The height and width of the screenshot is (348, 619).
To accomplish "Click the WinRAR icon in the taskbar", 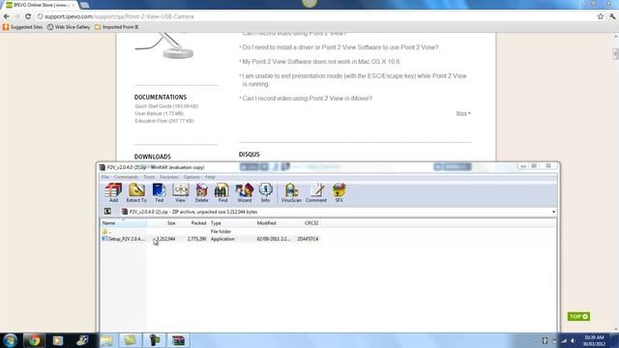I will pos(178,340).
